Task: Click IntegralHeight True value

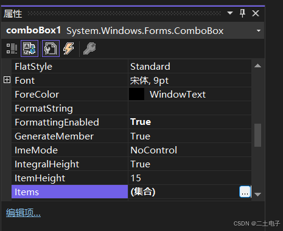Action: click(x=141, y=164)
